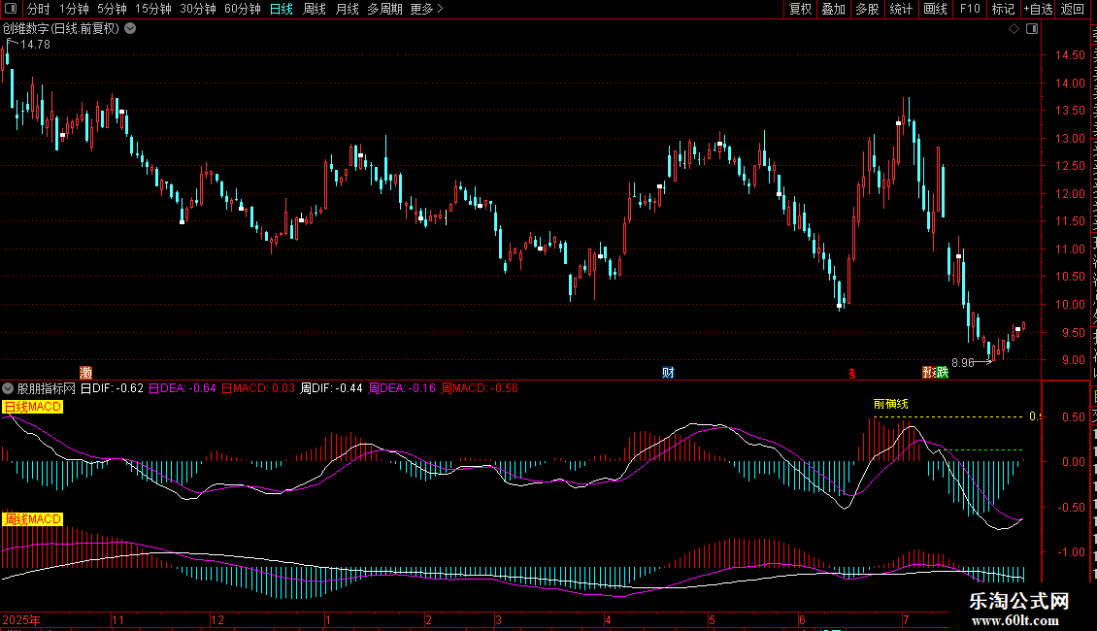Click the 返回 back button

click(x=1073, y=9)
